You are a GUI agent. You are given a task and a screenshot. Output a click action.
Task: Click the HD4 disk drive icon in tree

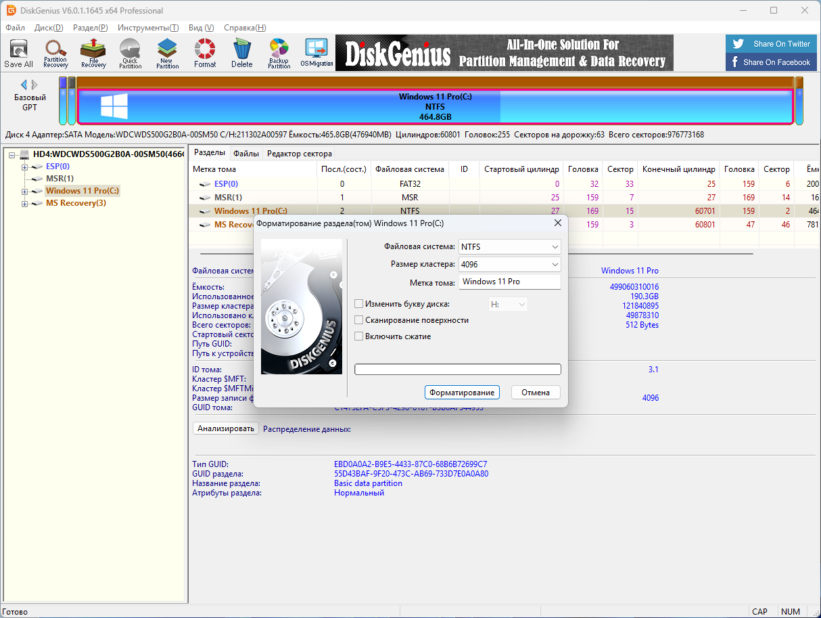[24, 154]
